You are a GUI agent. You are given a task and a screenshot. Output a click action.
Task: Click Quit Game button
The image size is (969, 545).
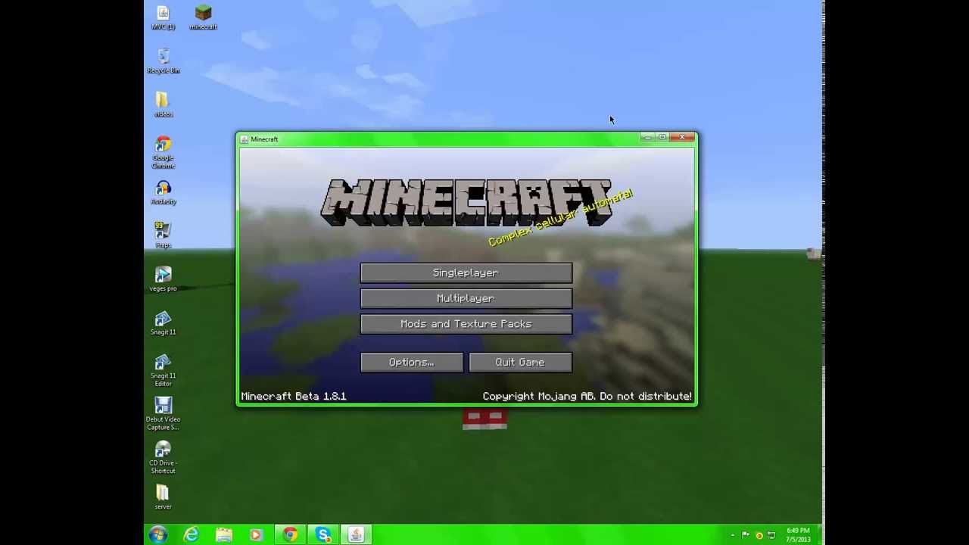point(521,363)
